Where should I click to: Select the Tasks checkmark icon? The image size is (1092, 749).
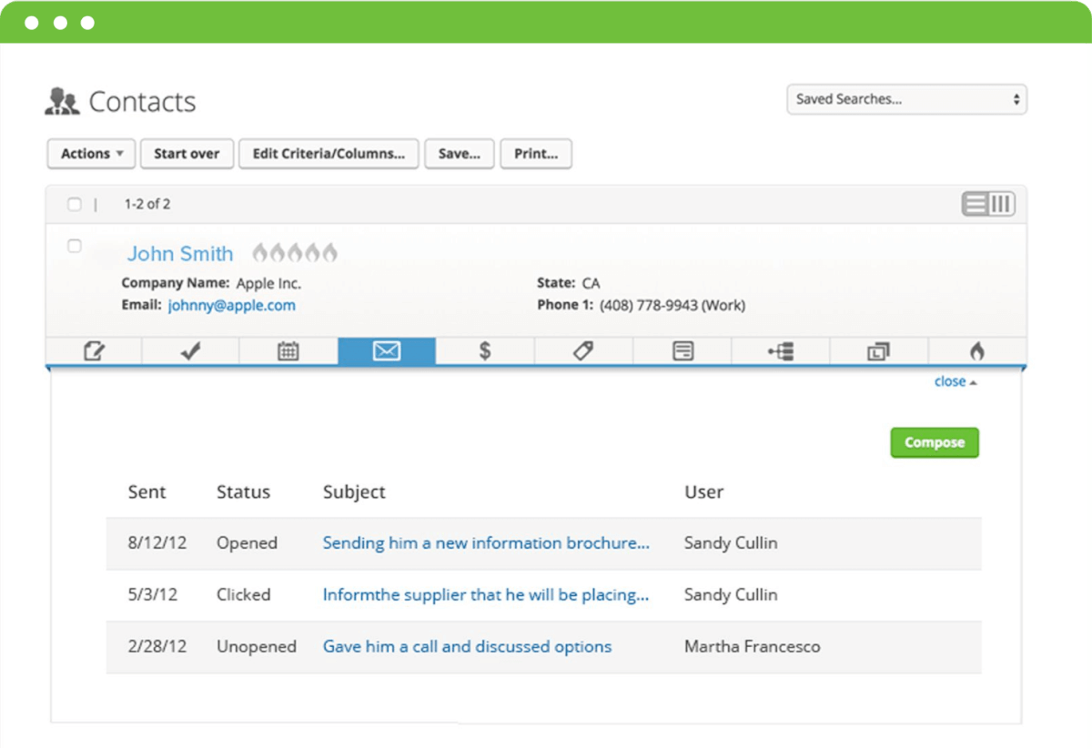(189, 350)
